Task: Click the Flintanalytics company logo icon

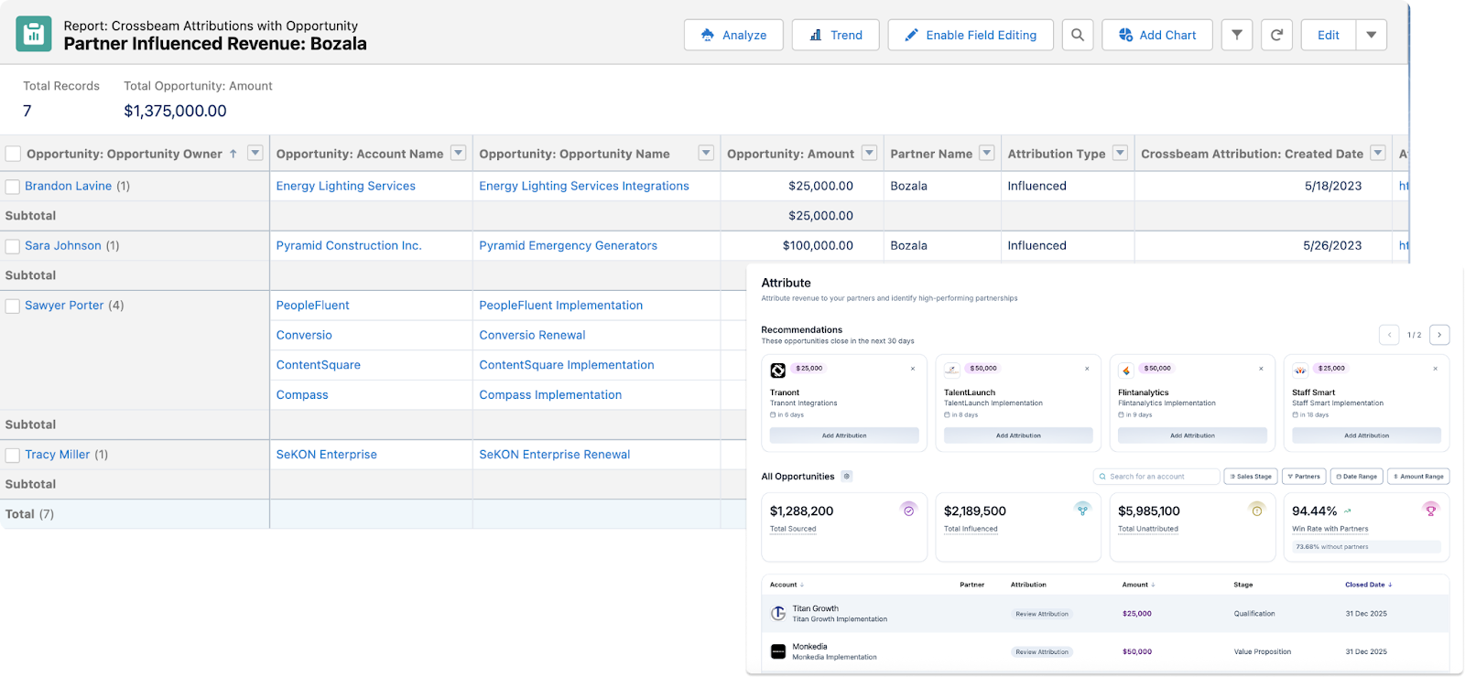Action: (x=1126, y=370)
